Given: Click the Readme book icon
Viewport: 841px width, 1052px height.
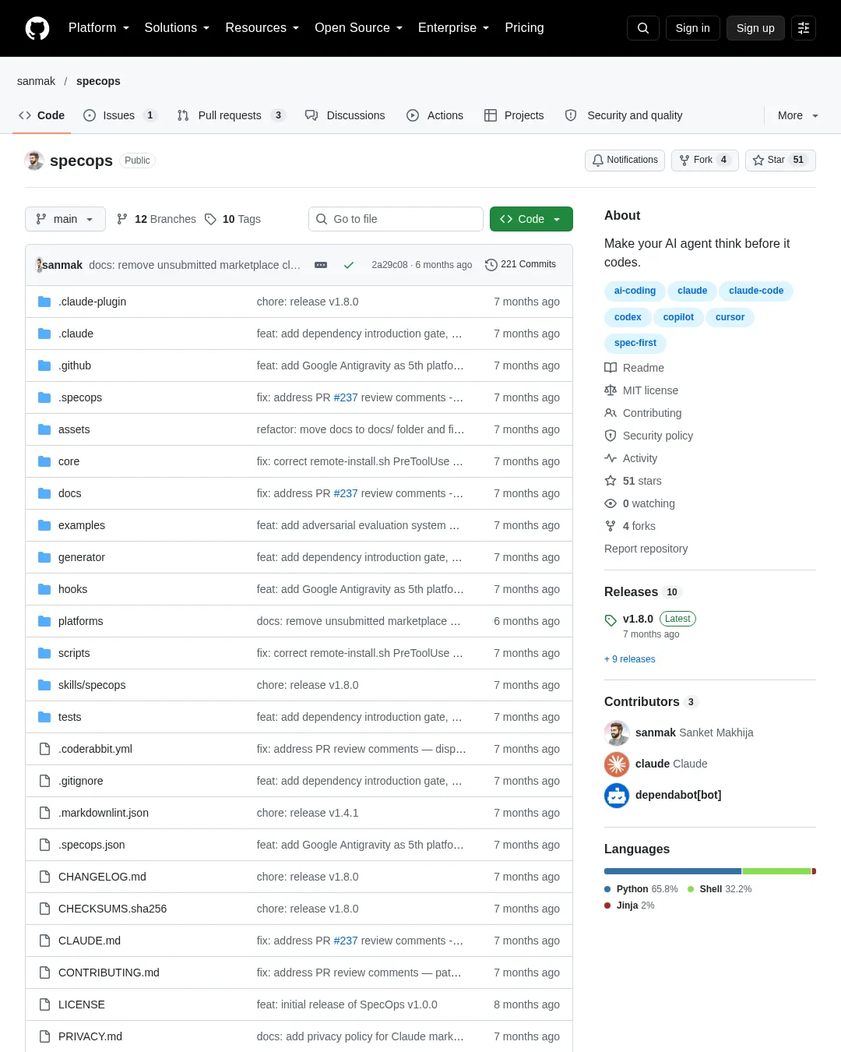Looking at the screenshot, I should coord(611,368).
